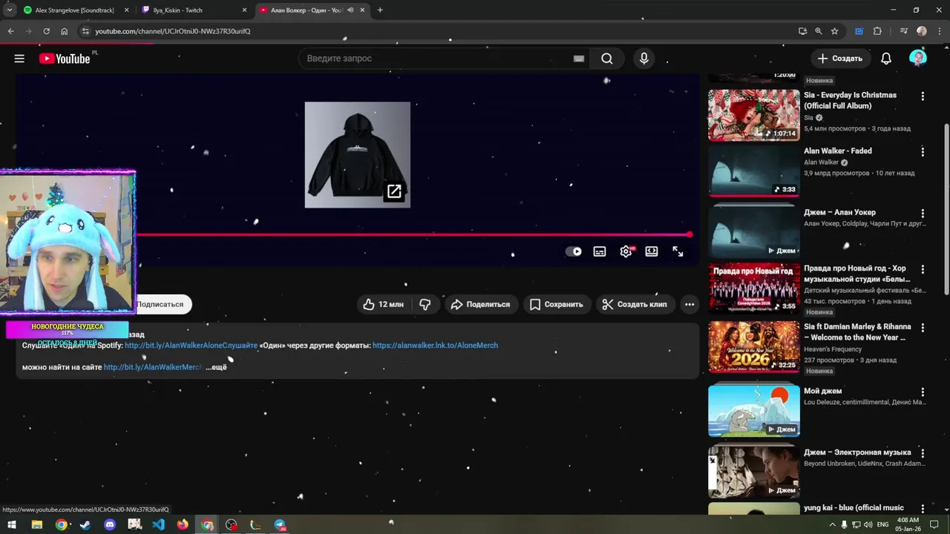The height and width of the screenshot is (534, 950).
Task: Open the media control button in Chrome toolbar
Action: click(x=903, y=31)
